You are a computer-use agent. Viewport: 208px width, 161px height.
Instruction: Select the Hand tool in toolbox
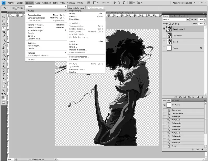4,87
